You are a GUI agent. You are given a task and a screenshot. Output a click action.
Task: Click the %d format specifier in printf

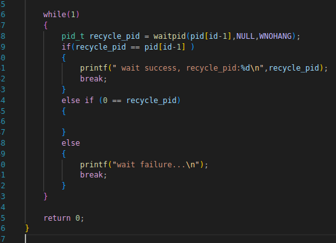[x=245, y=68]
